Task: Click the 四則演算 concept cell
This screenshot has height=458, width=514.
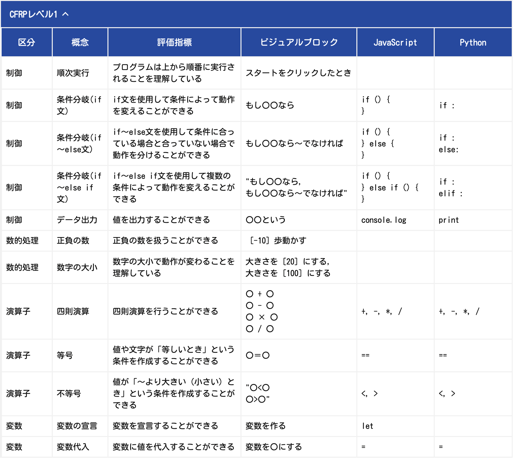Action: click(x=73, y=311)
